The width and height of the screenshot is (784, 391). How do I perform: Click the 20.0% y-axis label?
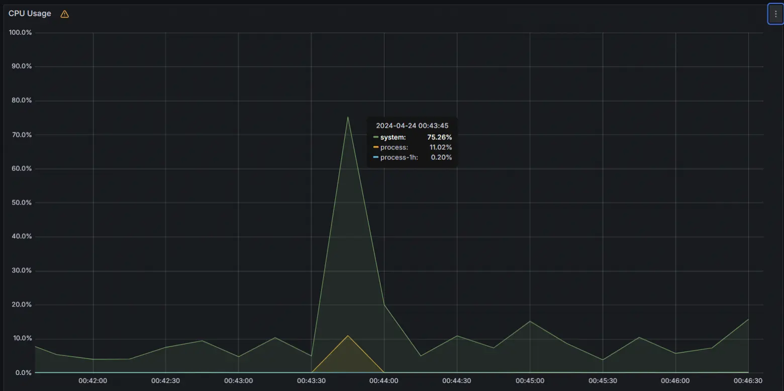pos(22,305)
